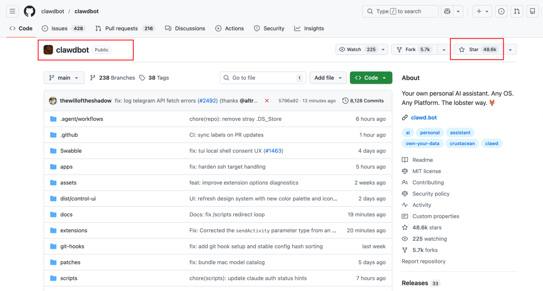This screenshot has height=291, width=543.
Task: Open the extensions folder
Action: click(x=74, y=230)
